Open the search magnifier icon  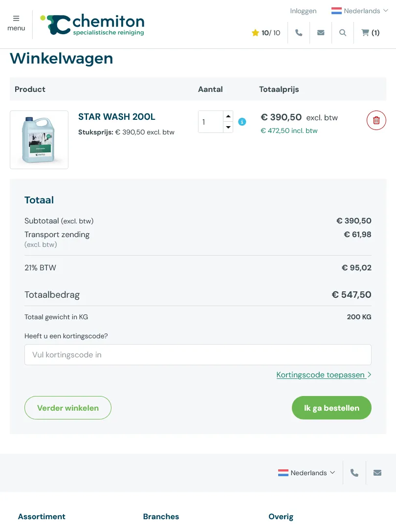click(x=343, y=33)
